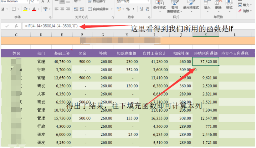Open 对齐方式 alignment dialog launcher
The width and height of the screenshot is (256, 148).
pos(113,17)
